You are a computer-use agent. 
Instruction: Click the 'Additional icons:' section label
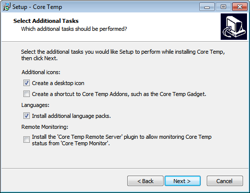coord(41,72)
